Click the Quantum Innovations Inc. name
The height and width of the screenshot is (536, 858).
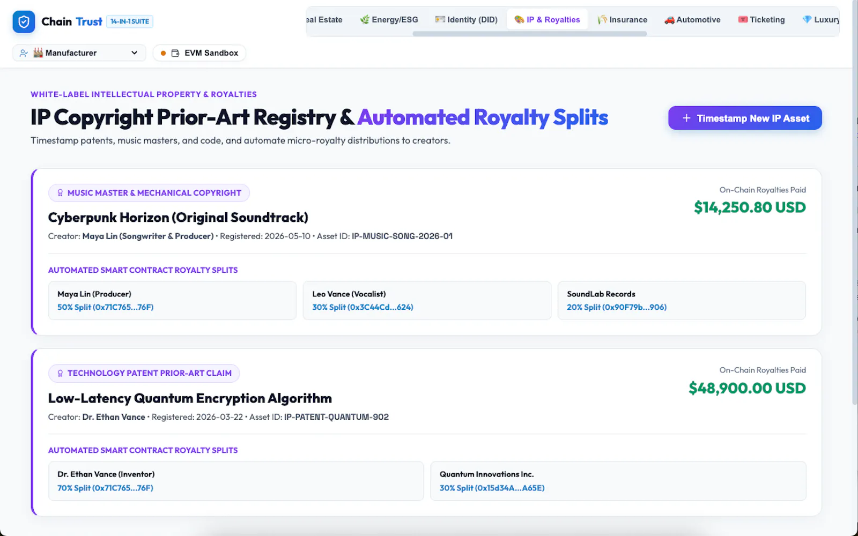click(487, 474)
